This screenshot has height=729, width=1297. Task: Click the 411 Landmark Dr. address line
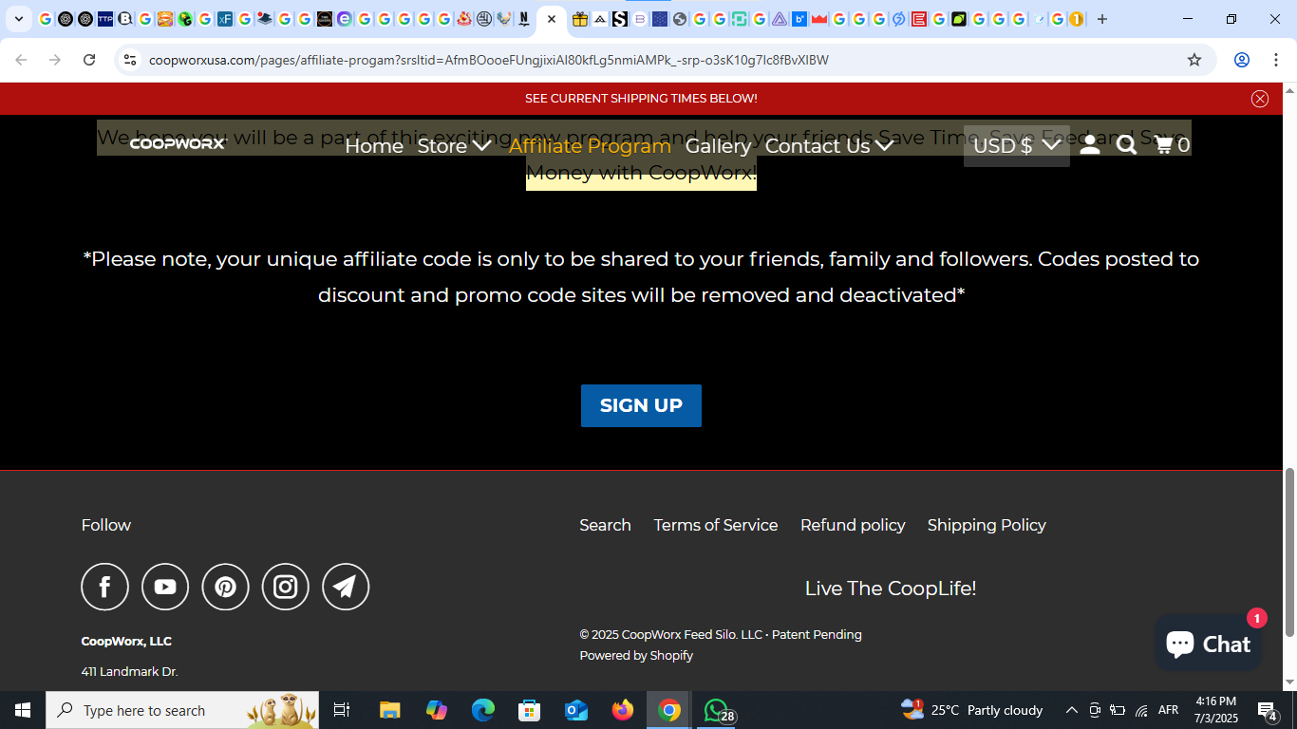pyautogui.click(x=130, y=671)
